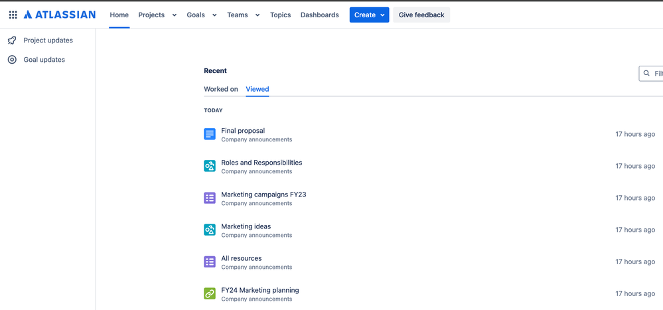Click the All resources database icon
Viewport: 663px width, 310px height.
[210, 262]
